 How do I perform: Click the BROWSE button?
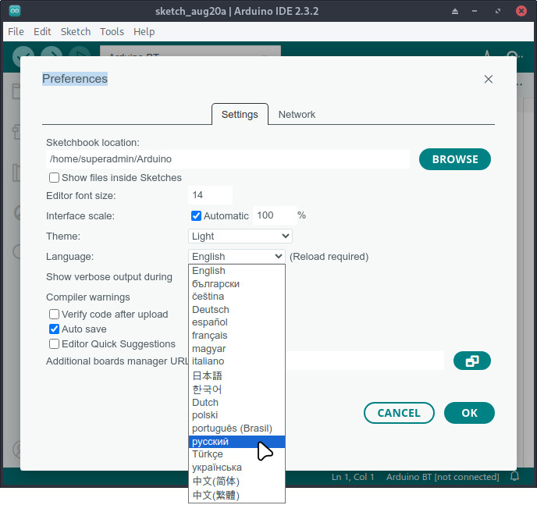pos(455,159)
